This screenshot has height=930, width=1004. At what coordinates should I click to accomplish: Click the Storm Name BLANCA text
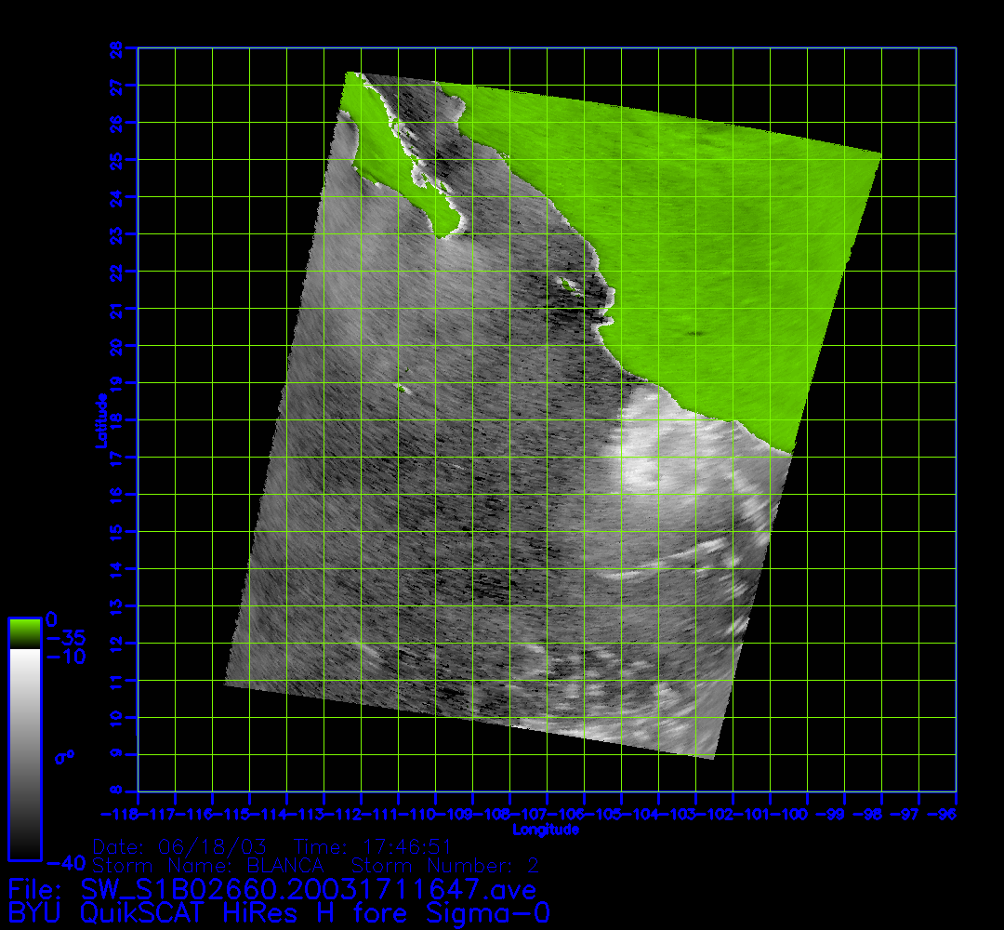click(206, 866)
